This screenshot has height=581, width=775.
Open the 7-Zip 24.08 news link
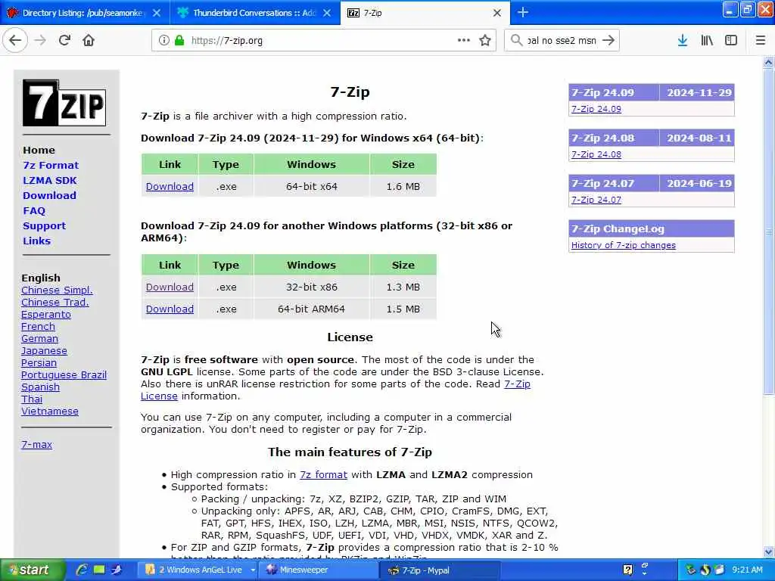coord(596,154)
